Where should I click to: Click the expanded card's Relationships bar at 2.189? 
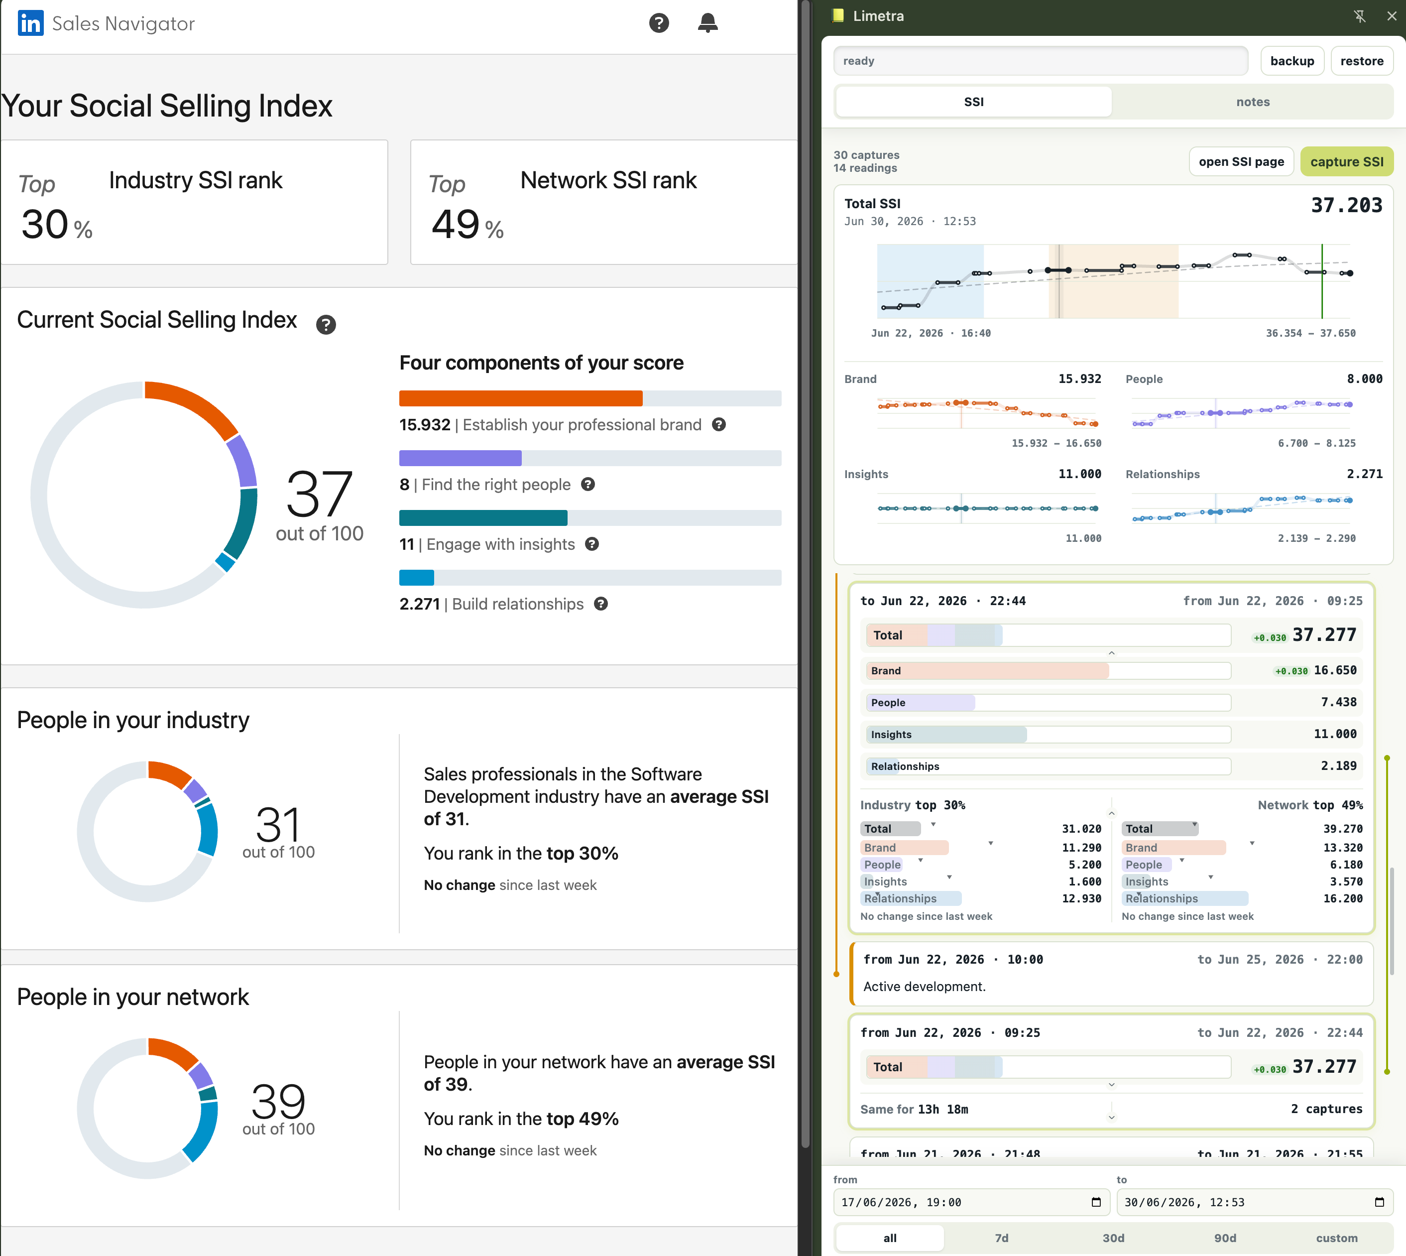pyautogui.click(x=1048, y=766)
